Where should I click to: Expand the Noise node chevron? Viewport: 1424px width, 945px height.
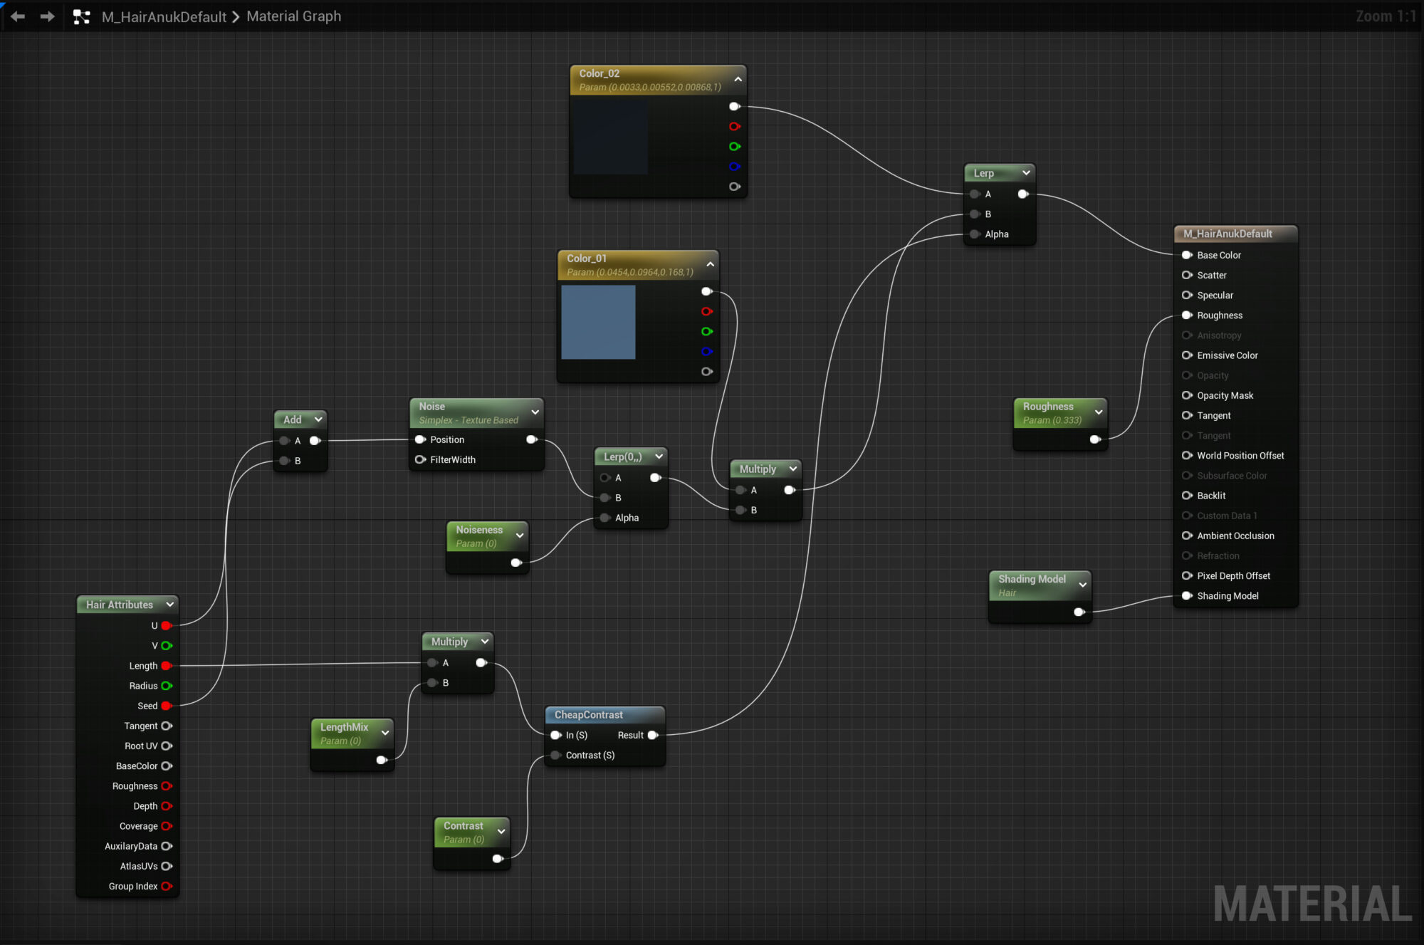[535, 412]
